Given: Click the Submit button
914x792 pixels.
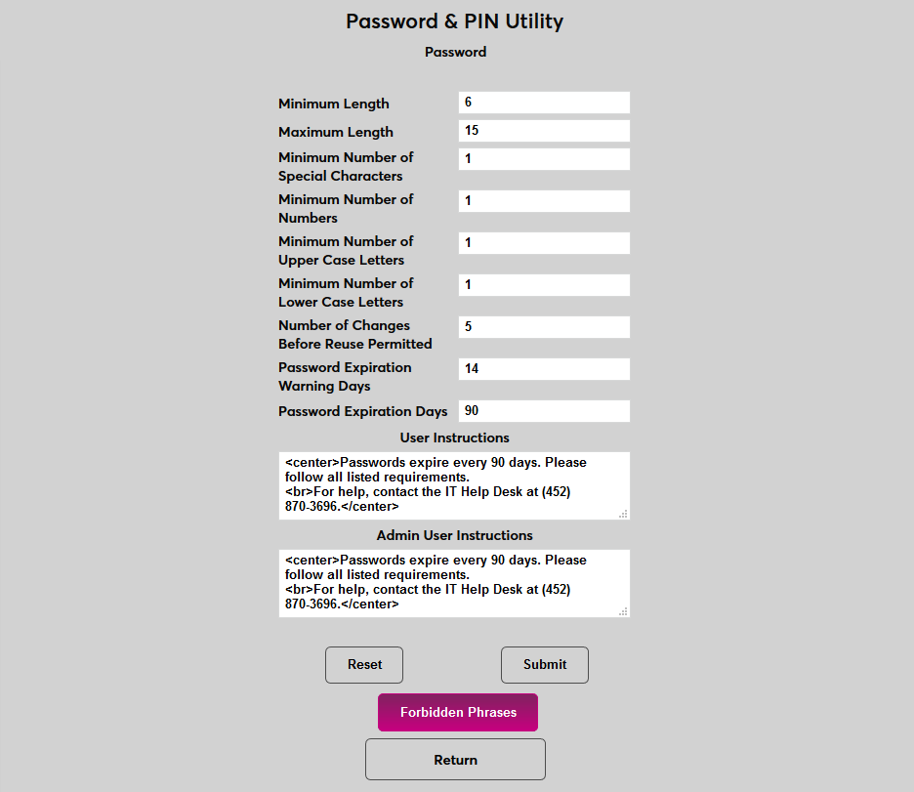Looking at the screenshot, I should (x=544, y=664).
